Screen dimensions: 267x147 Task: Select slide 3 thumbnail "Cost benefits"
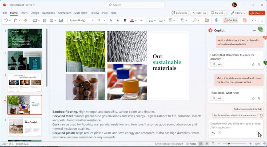coord(25,83)
